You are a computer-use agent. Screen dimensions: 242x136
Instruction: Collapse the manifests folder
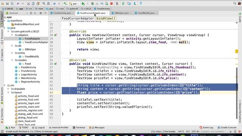point(5,21)
